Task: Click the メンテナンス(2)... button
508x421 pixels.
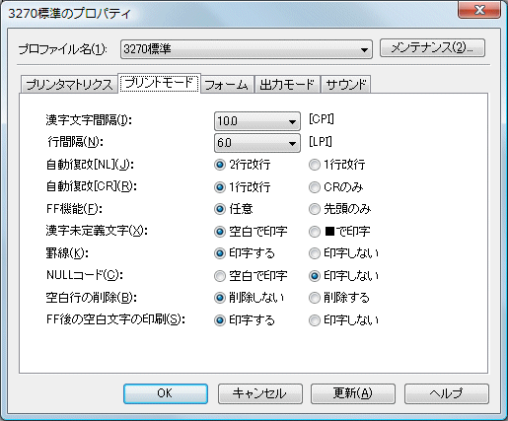Action: point(432,48)
